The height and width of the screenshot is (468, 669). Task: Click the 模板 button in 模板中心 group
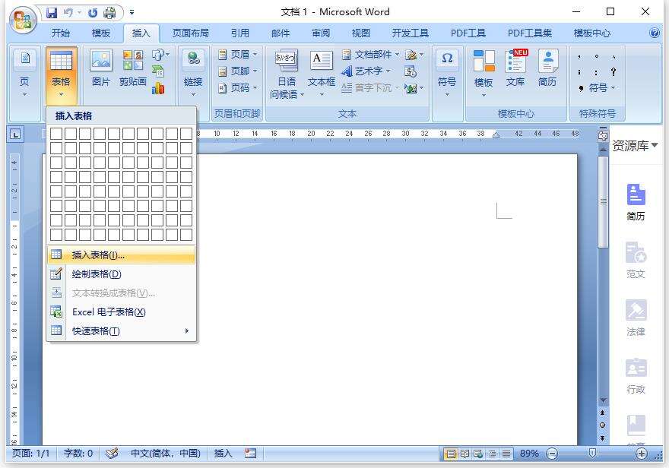484,73
